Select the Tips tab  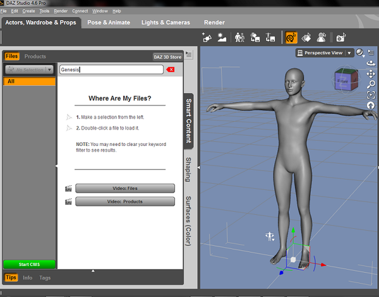click(x=11, y=277)
